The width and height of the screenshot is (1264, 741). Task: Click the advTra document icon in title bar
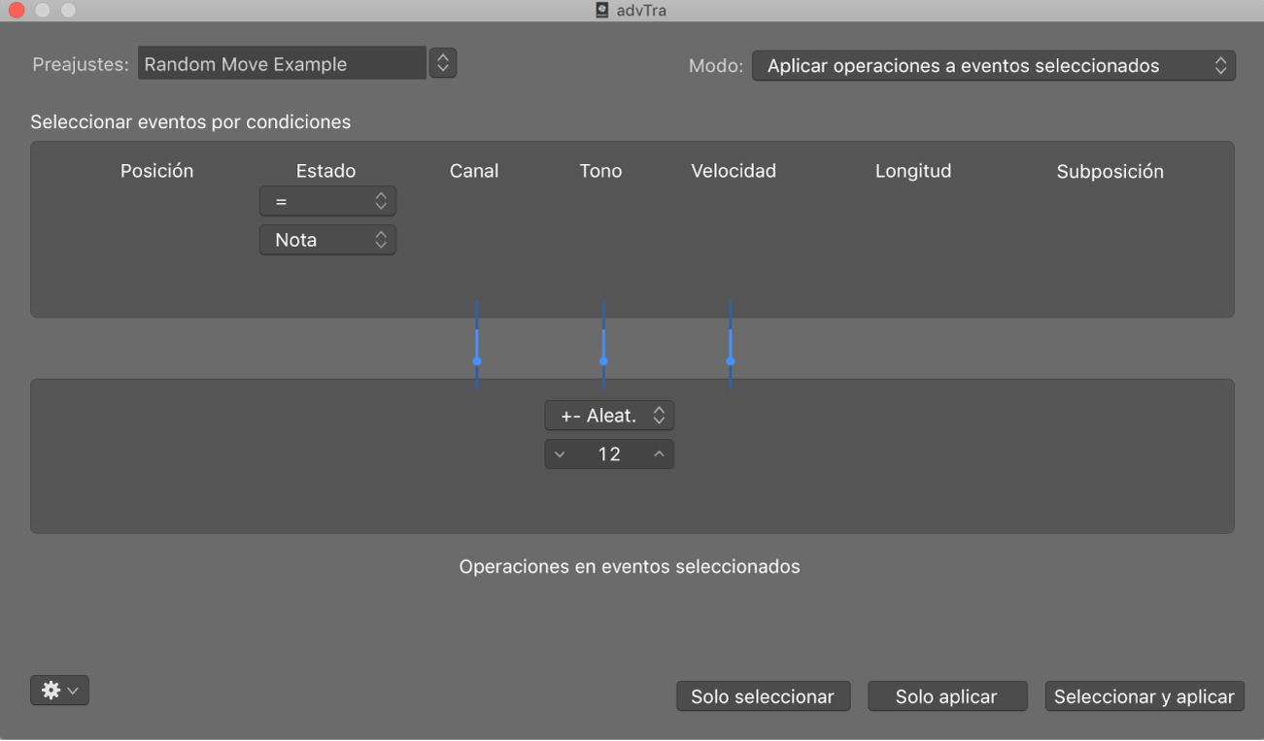point(599,11)
